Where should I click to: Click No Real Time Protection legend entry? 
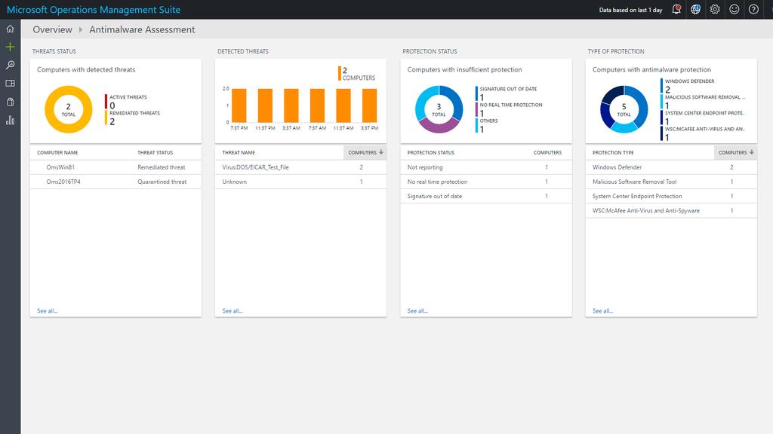[x=509, y=109]
